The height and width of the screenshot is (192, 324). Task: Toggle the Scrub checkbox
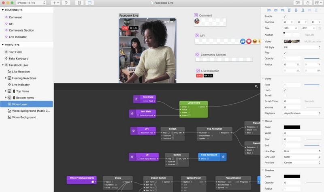[285, 96]
